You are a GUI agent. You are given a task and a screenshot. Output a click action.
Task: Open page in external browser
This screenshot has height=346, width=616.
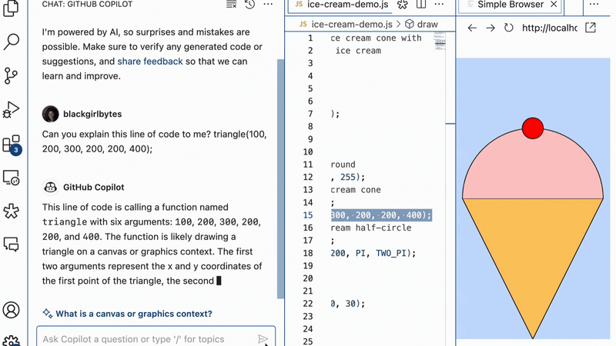591,28
